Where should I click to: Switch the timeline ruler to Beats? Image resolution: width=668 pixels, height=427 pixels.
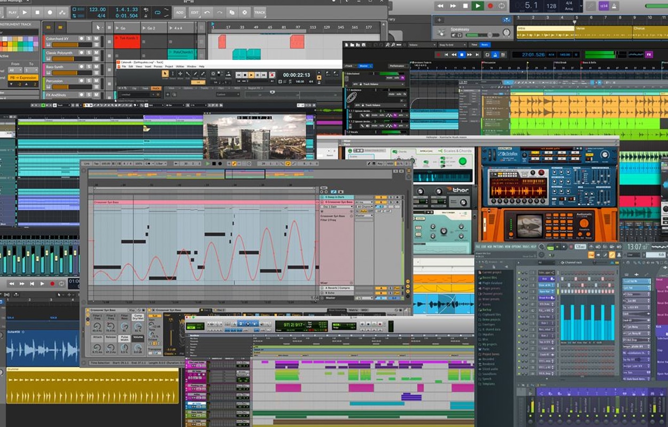coord(485,45)
